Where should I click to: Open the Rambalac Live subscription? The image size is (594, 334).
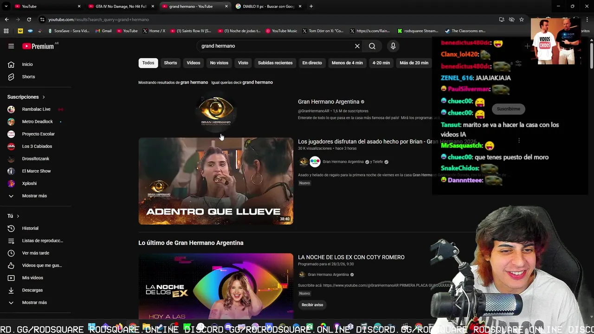tap(36, 109)
